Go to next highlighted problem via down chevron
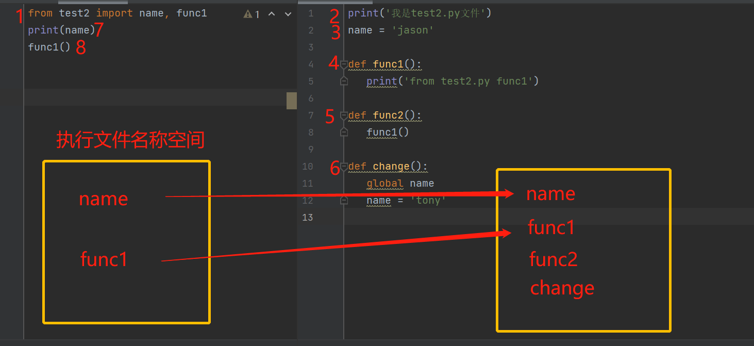 click(x=288, y=14)
